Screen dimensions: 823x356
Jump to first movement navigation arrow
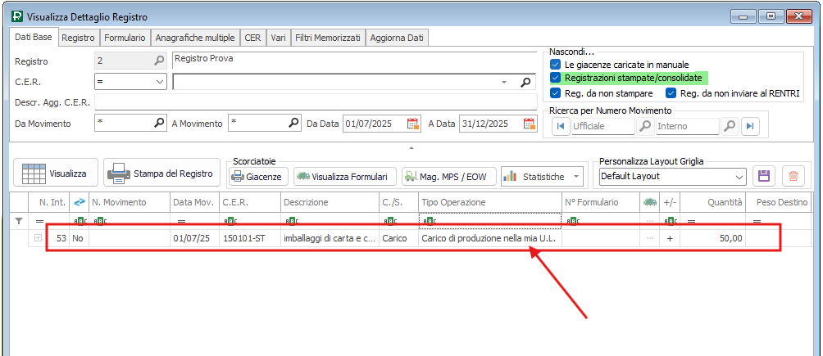561,126
